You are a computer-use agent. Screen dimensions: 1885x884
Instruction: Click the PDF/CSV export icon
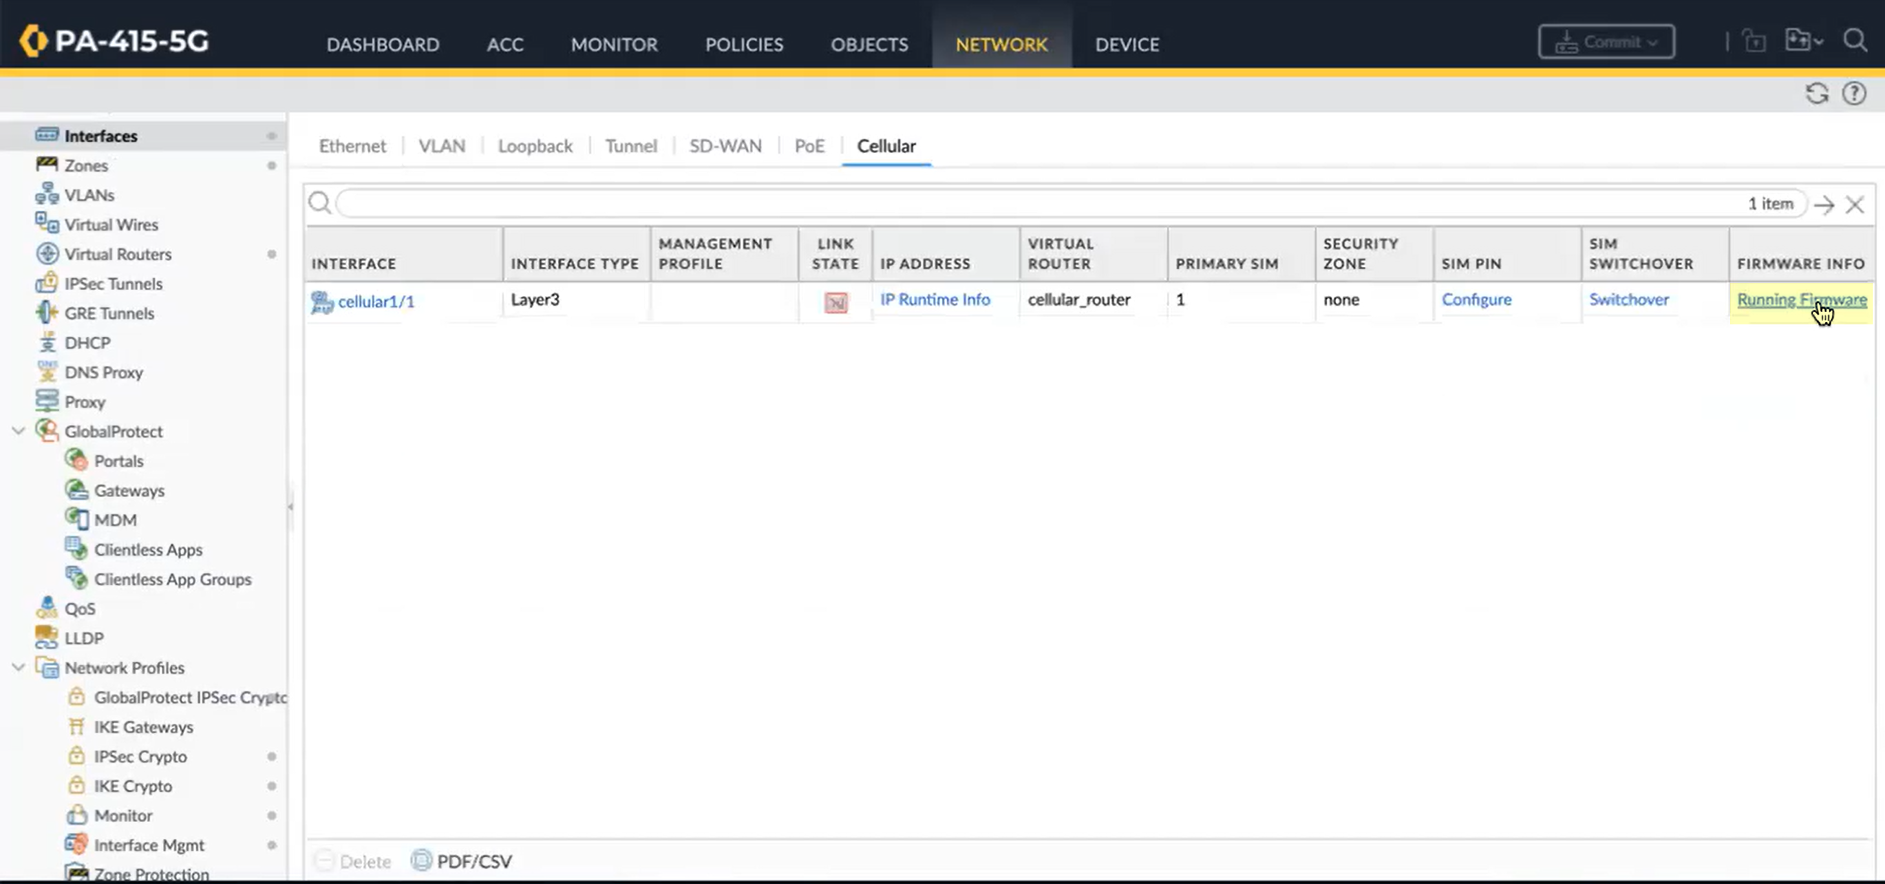[421, 861]
